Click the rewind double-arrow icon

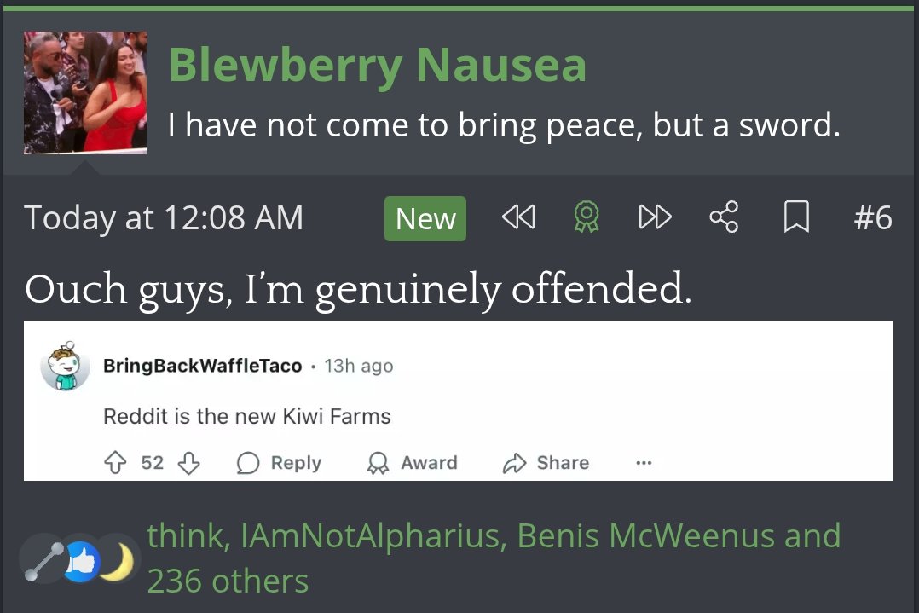pos(518,219)
